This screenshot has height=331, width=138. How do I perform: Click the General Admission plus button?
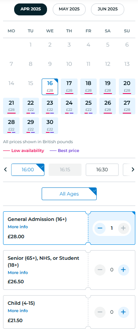(123, 228)
